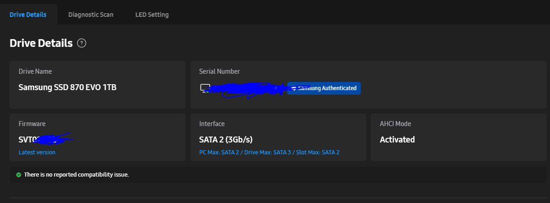Click the Drive Name label
550x203 pixels.
tap(35, 71)
